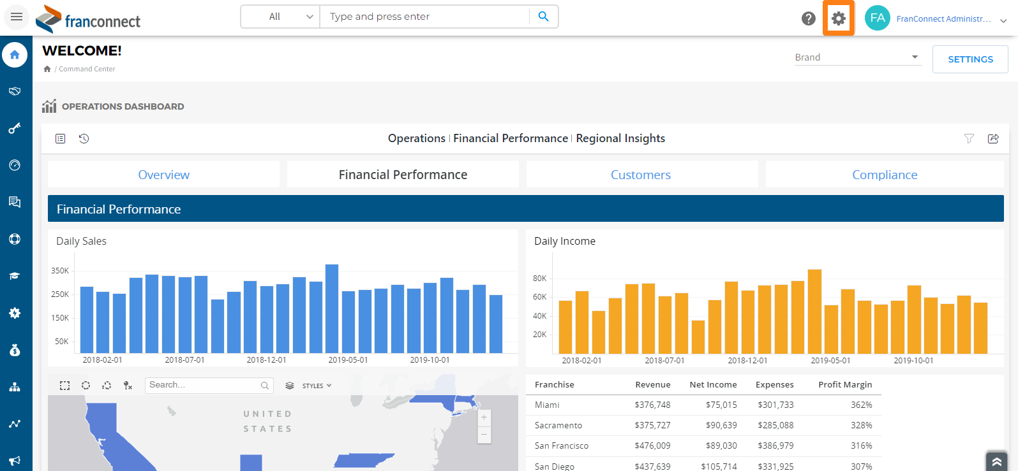Select the circle selection map tool
This screenshot has height=471, width=1018.
click(x=86, y=386)
